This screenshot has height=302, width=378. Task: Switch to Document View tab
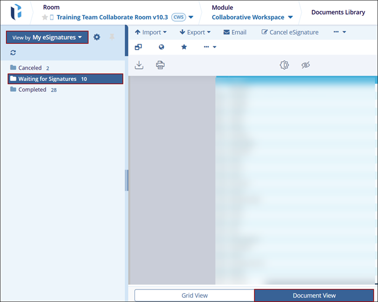tap(314, 296)
